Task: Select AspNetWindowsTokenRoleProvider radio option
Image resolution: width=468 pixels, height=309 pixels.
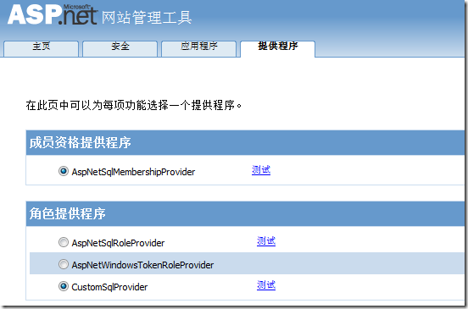Action: pyautogui.click(x=64, y=264)
